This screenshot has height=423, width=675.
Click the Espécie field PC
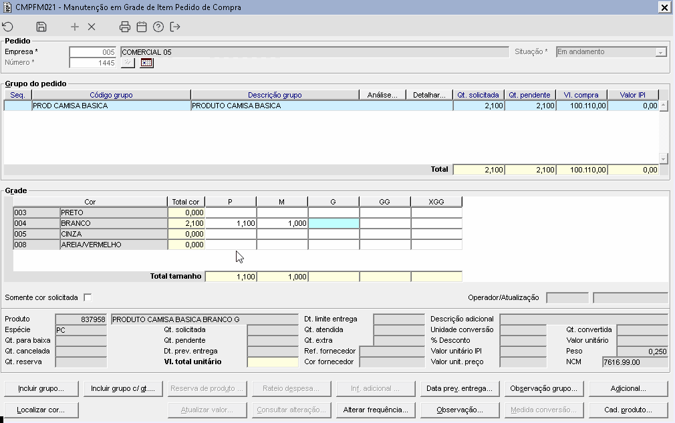click(81, 330)
